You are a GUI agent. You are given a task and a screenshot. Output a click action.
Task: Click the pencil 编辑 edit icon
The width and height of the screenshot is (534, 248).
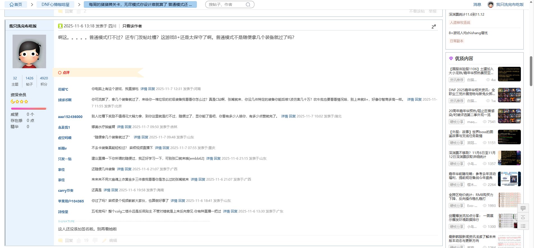coord(104,240)
